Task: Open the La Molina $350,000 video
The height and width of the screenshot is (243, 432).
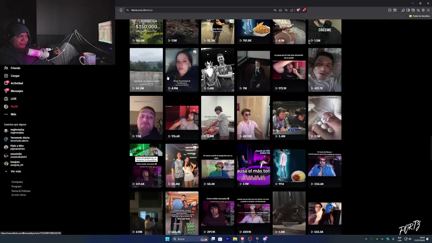Action: pos(146,31)
